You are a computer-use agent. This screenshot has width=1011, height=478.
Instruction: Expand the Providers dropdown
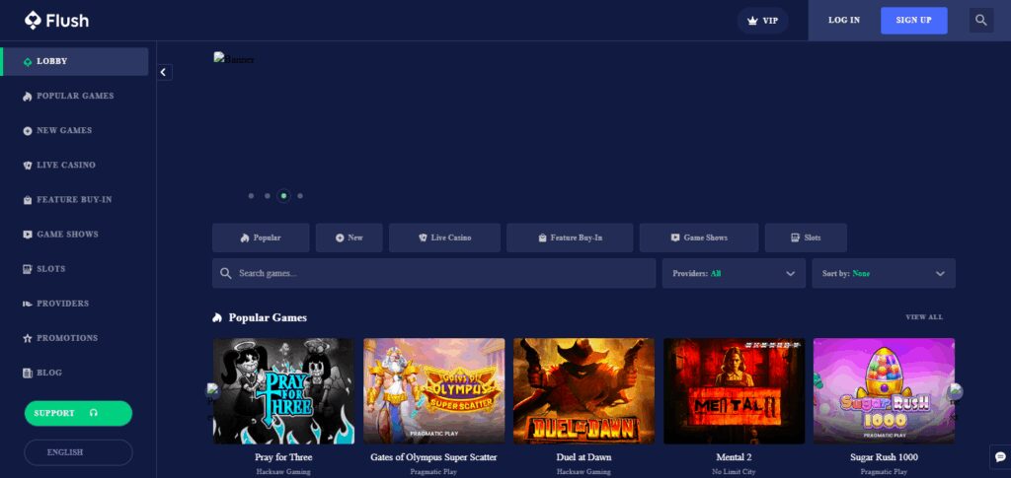tap(734, 273)
